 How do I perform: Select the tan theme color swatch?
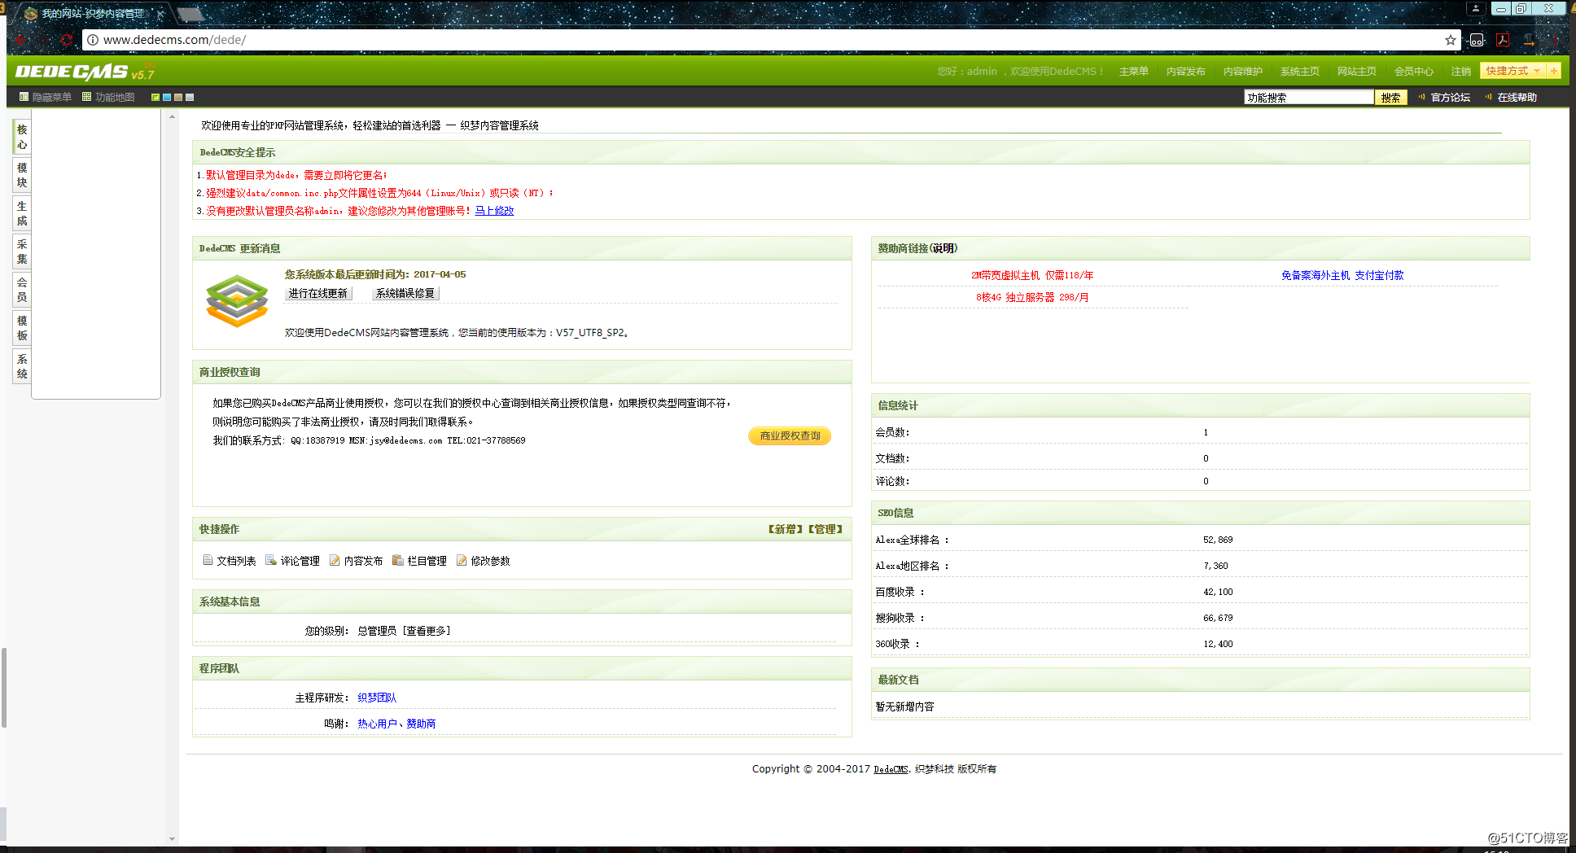click(178, 97)
